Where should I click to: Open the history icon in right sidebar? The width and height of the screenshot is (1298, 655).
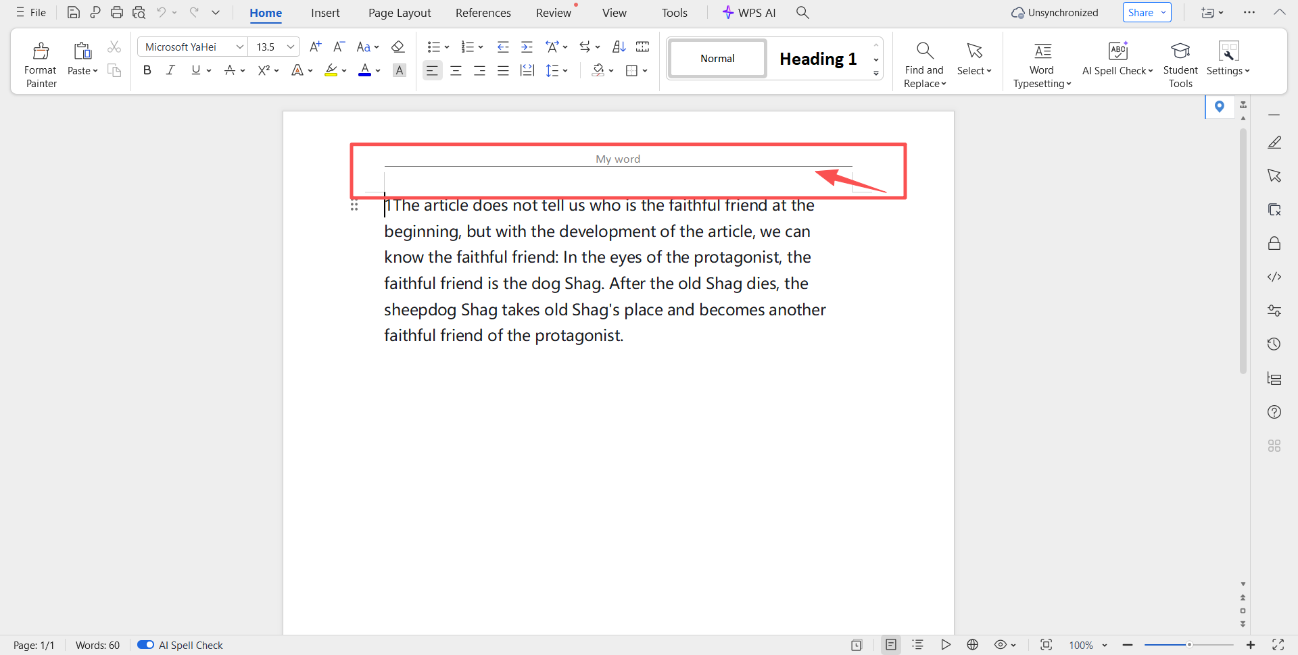[1274, 344]
